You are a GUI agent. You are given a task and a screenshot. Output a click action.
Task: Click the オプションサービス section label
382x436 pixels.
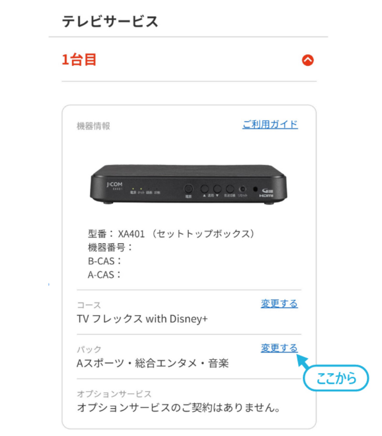coord(114,394)
